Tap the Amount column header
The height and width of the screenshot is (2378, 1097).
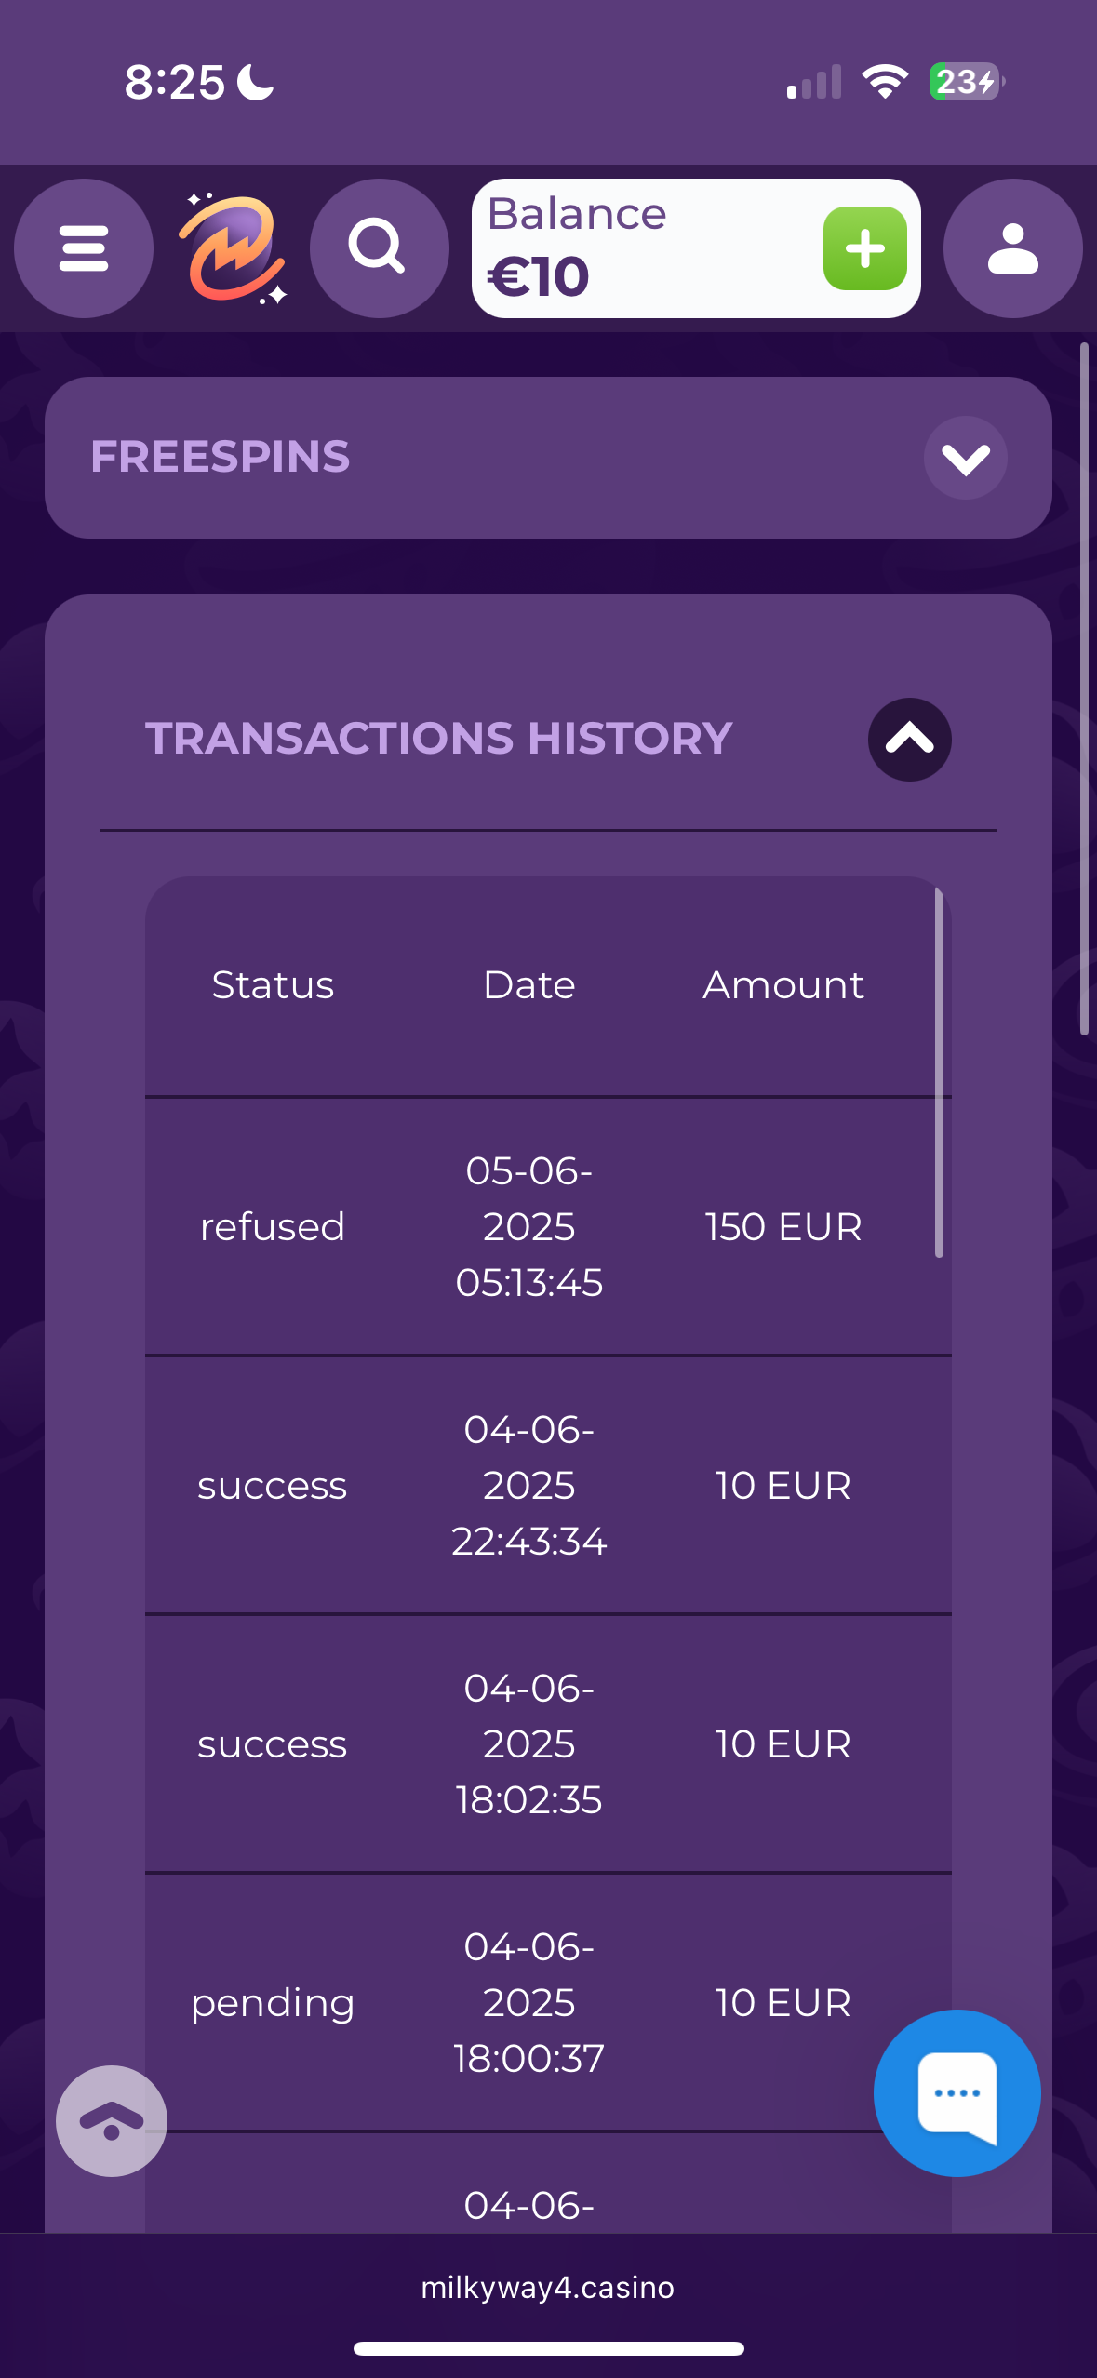pyautogui.click(x=783, y=984)
